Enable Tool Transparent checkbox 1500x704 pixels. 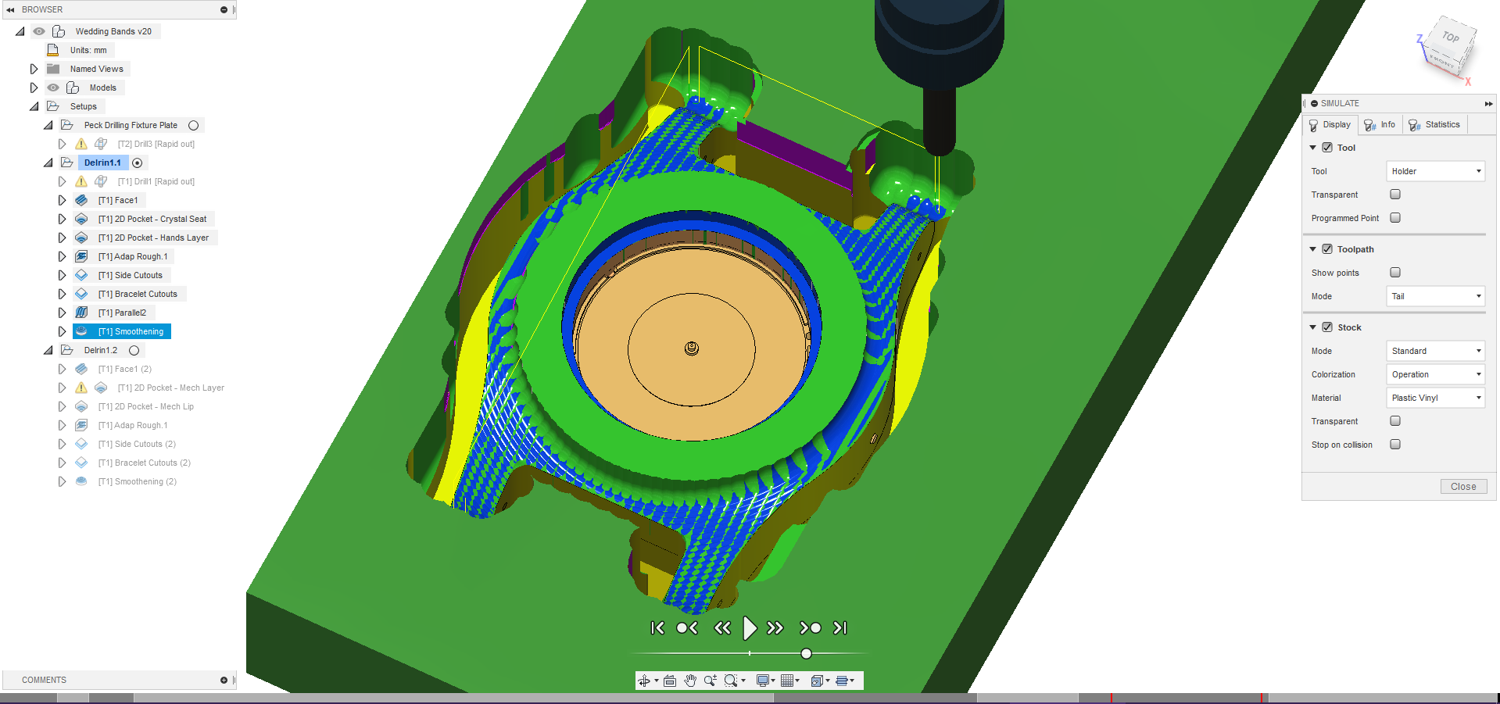pyautogui.click(x=1395, y=194)
